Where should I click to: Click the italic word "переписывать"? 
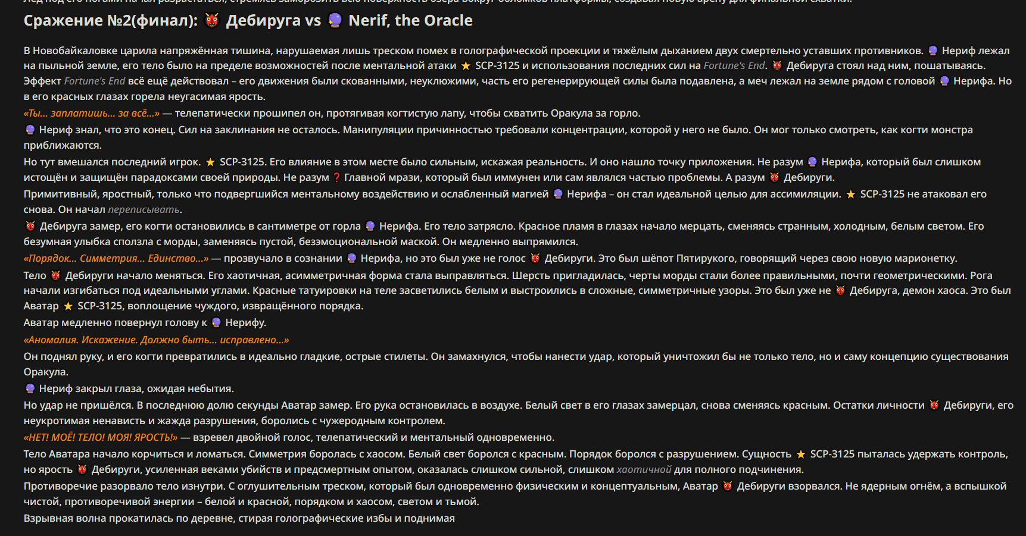tap(144, 209)
